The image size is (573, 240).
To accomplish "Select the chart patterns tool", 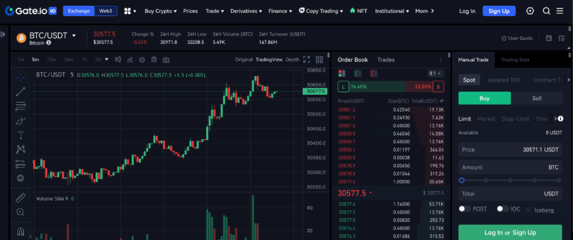I will point(21,149).
